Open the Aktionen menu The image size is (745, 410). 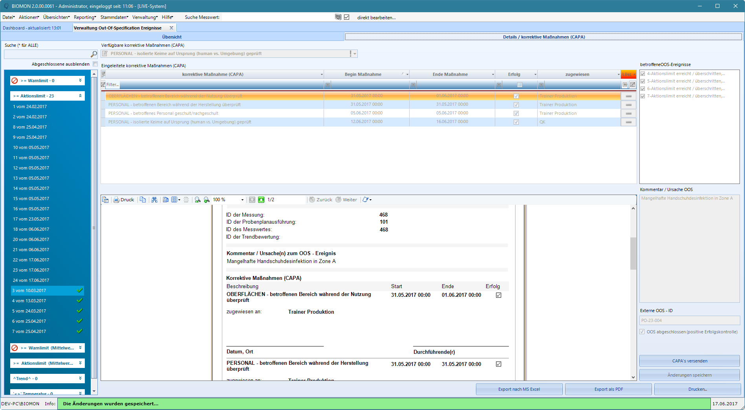click(29, 17)
